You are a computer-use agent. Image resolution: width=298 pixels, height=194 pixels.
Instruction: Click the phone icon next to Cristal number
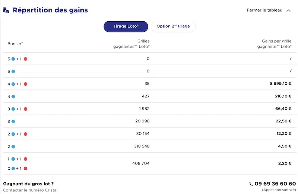251,184
